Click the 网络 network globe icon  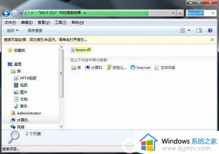coord(13,127)
